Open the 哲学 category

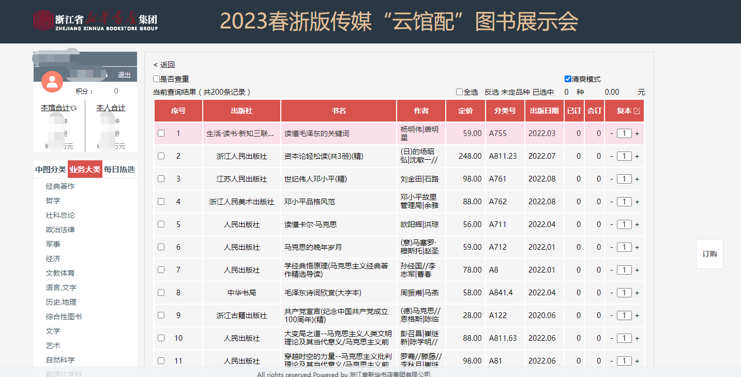[53, 201]
